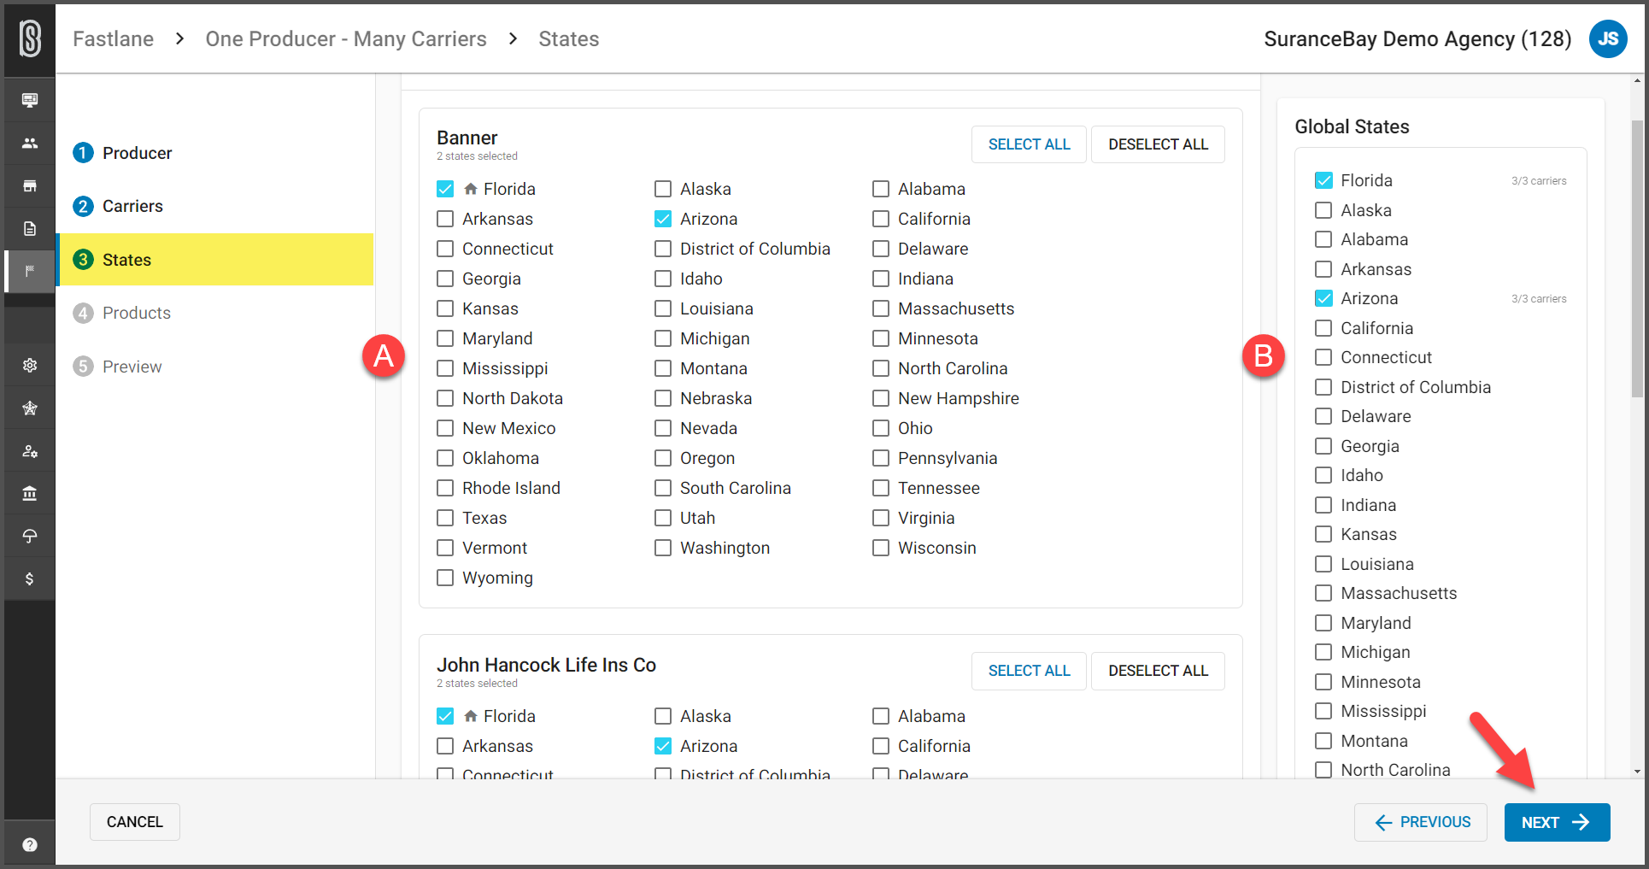Open the flag sidebar icon
Screen dimensions: 1649x869
tap(30, 271)
